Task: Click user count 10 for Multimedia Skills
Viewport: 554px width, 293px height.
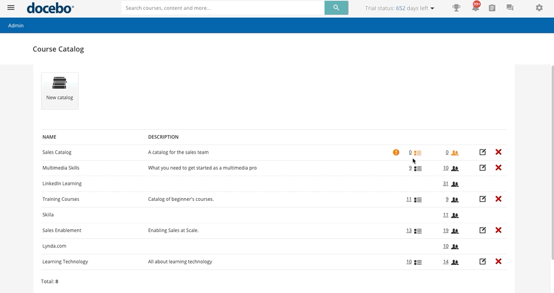Action: tap(446, 168)
